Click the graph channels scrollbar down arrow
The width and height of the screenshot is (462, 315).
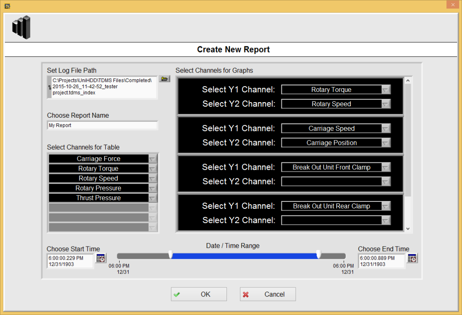[408, 228]
